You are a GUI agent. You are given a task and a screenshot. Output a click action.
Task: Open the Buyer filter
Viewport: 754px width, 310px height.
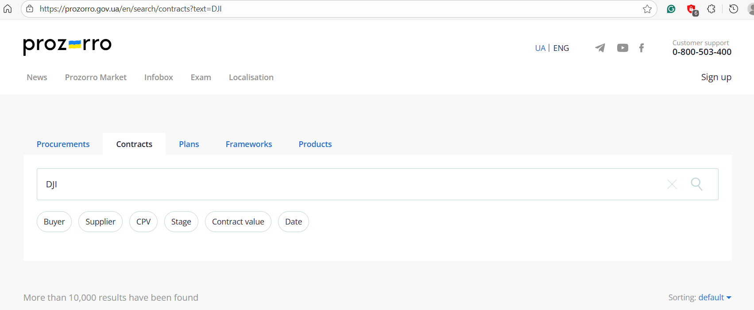coord(54,221)
